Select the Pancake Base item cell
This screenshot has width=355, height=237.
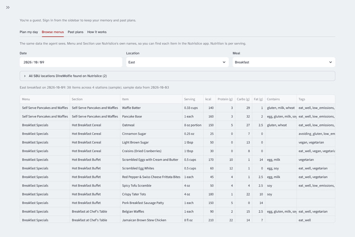(151, 117)
